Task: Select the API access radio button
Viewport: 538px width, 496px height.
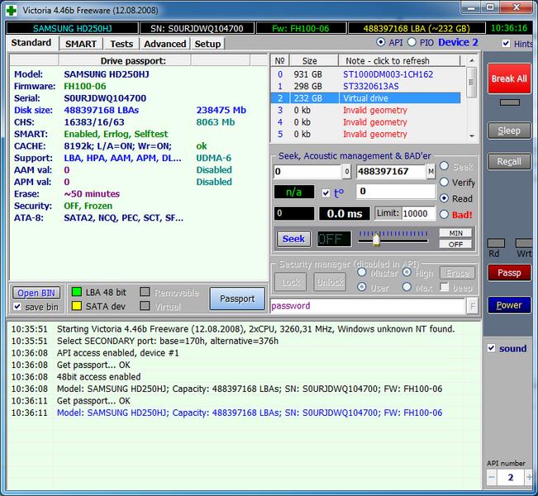Action: pyautogui.click(x=380, y=42)
